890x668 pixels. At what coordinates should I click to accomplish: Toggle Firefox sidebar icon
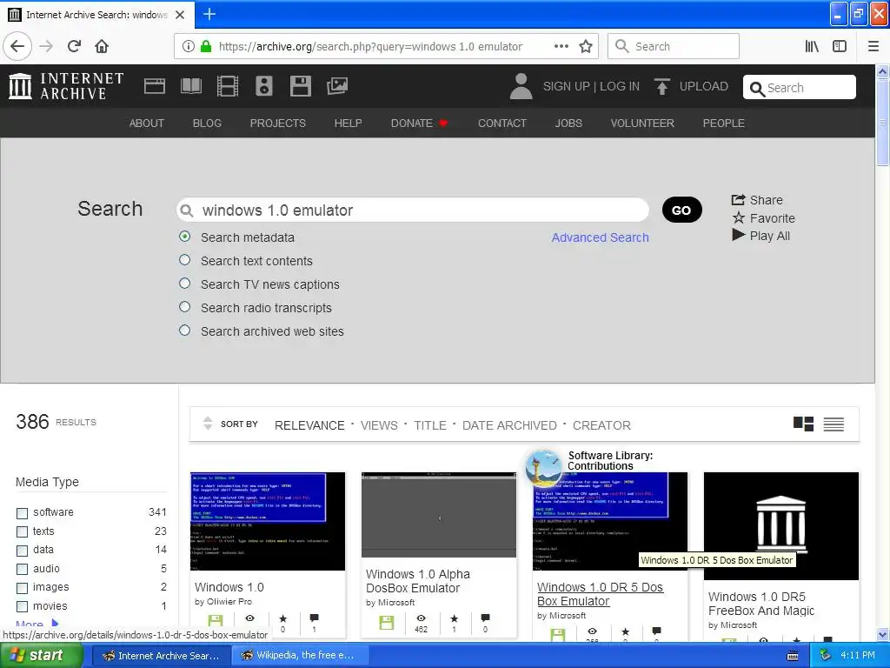[x=840, y=46]
